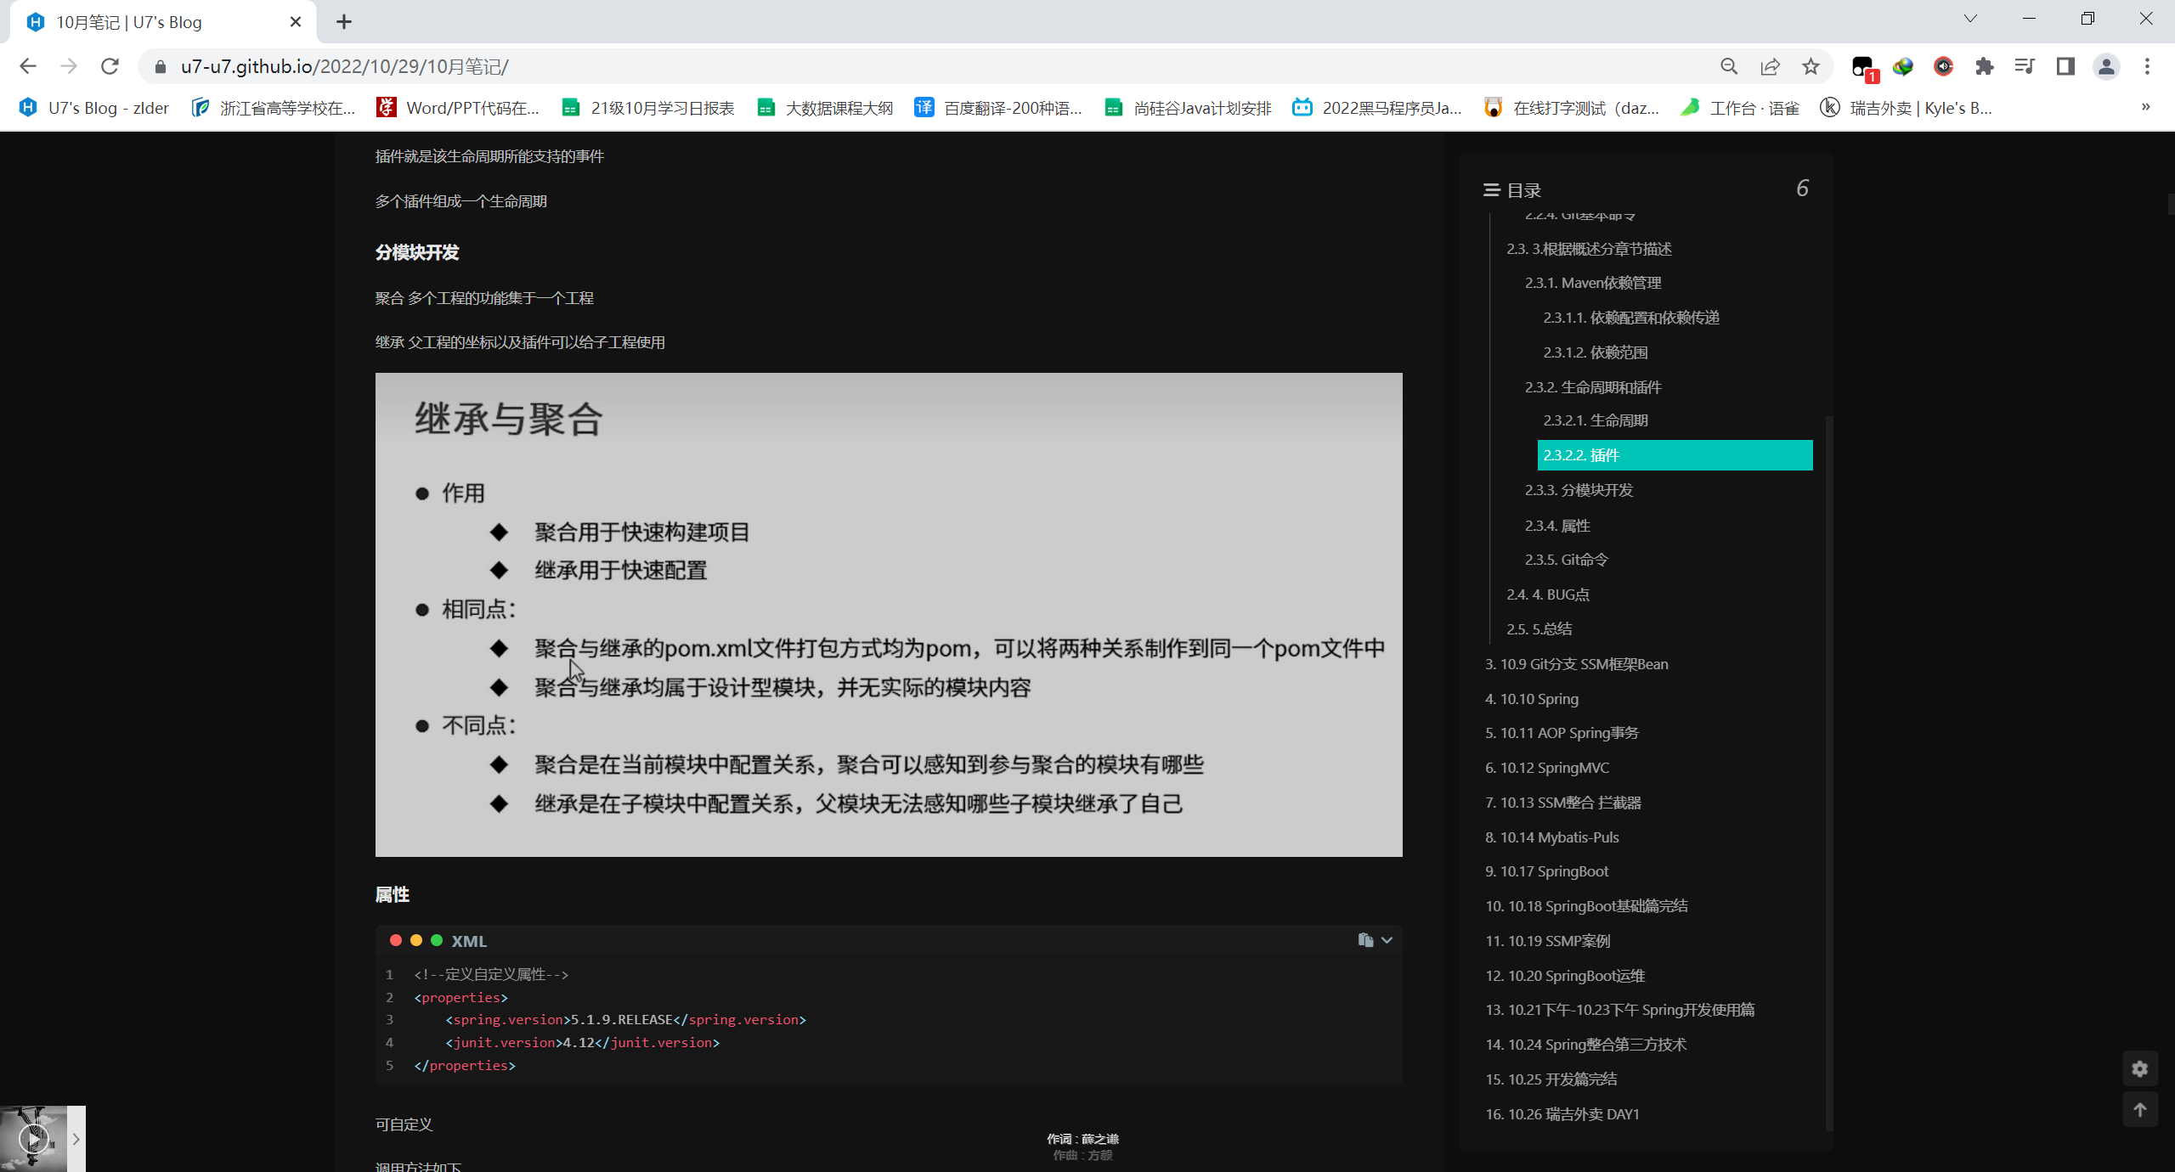This screenshot has width=2175, height=1172.
Task: Play music in the corner player
Action: coord(33,1138)
